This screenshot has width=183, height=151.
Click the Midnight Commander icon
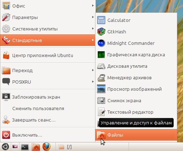click(101, 43)
